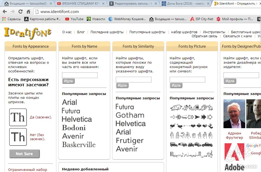Viewport: 261px width, 172px height.
Task: Open набор шрифтов menu item
Action: point(184,32)
